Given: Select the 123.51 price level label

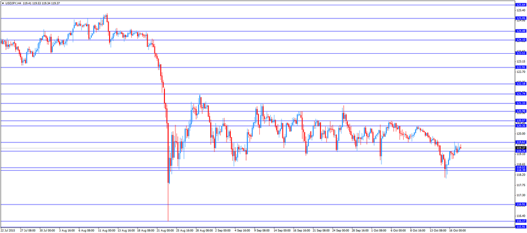Looking at the screenshot, I should 521,53.
